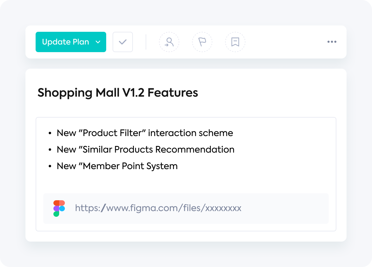Click the word Features in the title

173,92
